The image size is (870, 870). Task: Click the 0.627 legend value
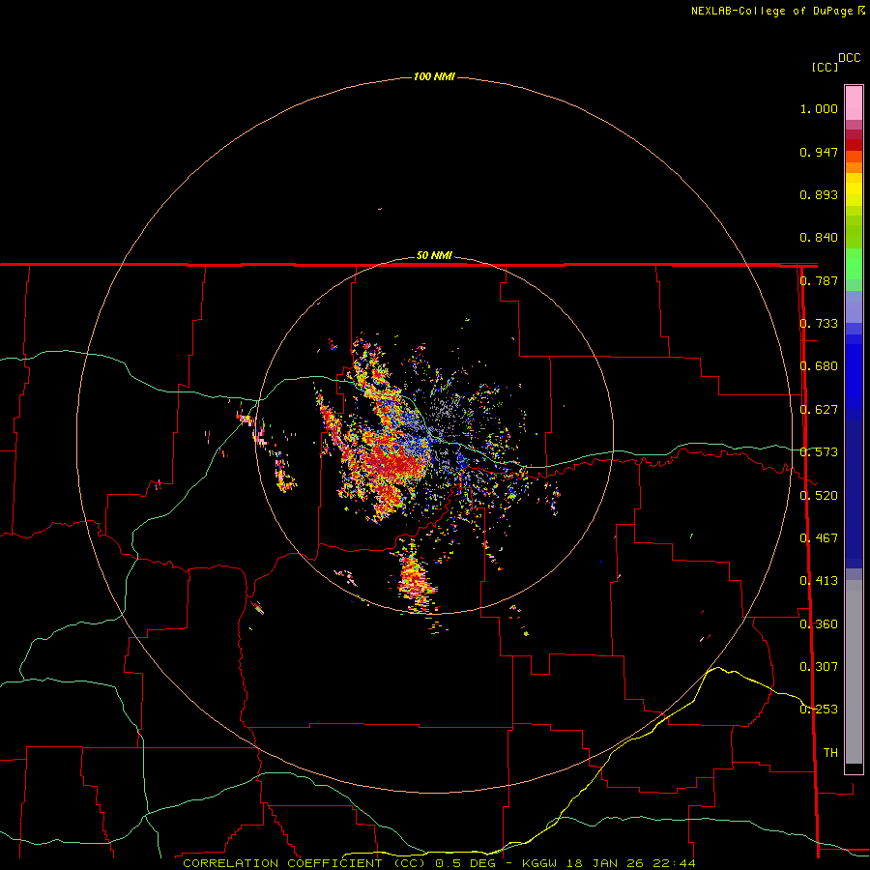tap(819, 410)
